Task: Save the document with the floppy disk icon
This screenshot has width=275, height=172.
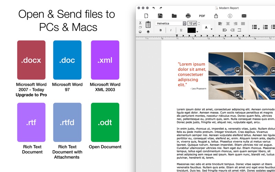Action: point(160,16)
